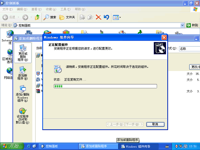The height and width of the screenshot is (150, 200).
Task: Click the keyboard language bar icon
Action: (167, 146)
